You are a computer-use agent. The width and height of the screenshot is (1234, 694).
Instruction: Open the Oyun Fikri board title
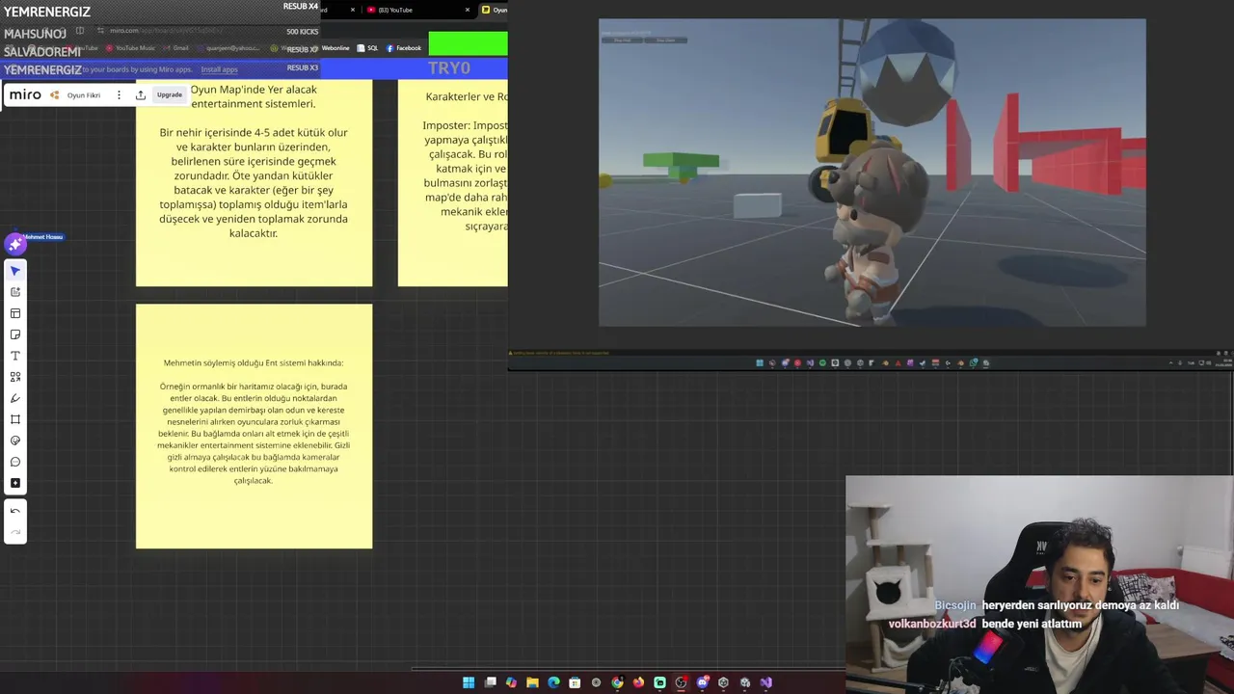[x=84, y=95]
